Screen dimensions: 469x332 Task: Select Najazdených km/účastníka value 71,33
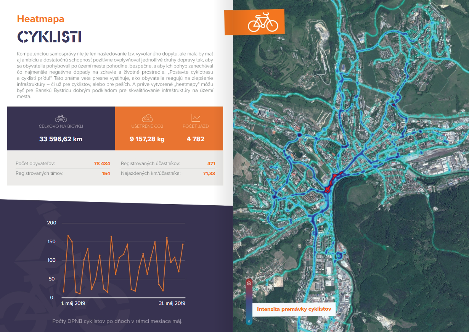point(209,173)
